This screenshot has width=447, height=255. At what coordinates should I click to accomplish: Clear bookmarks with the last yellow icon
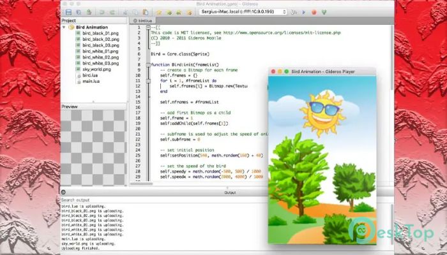[189, 12]
